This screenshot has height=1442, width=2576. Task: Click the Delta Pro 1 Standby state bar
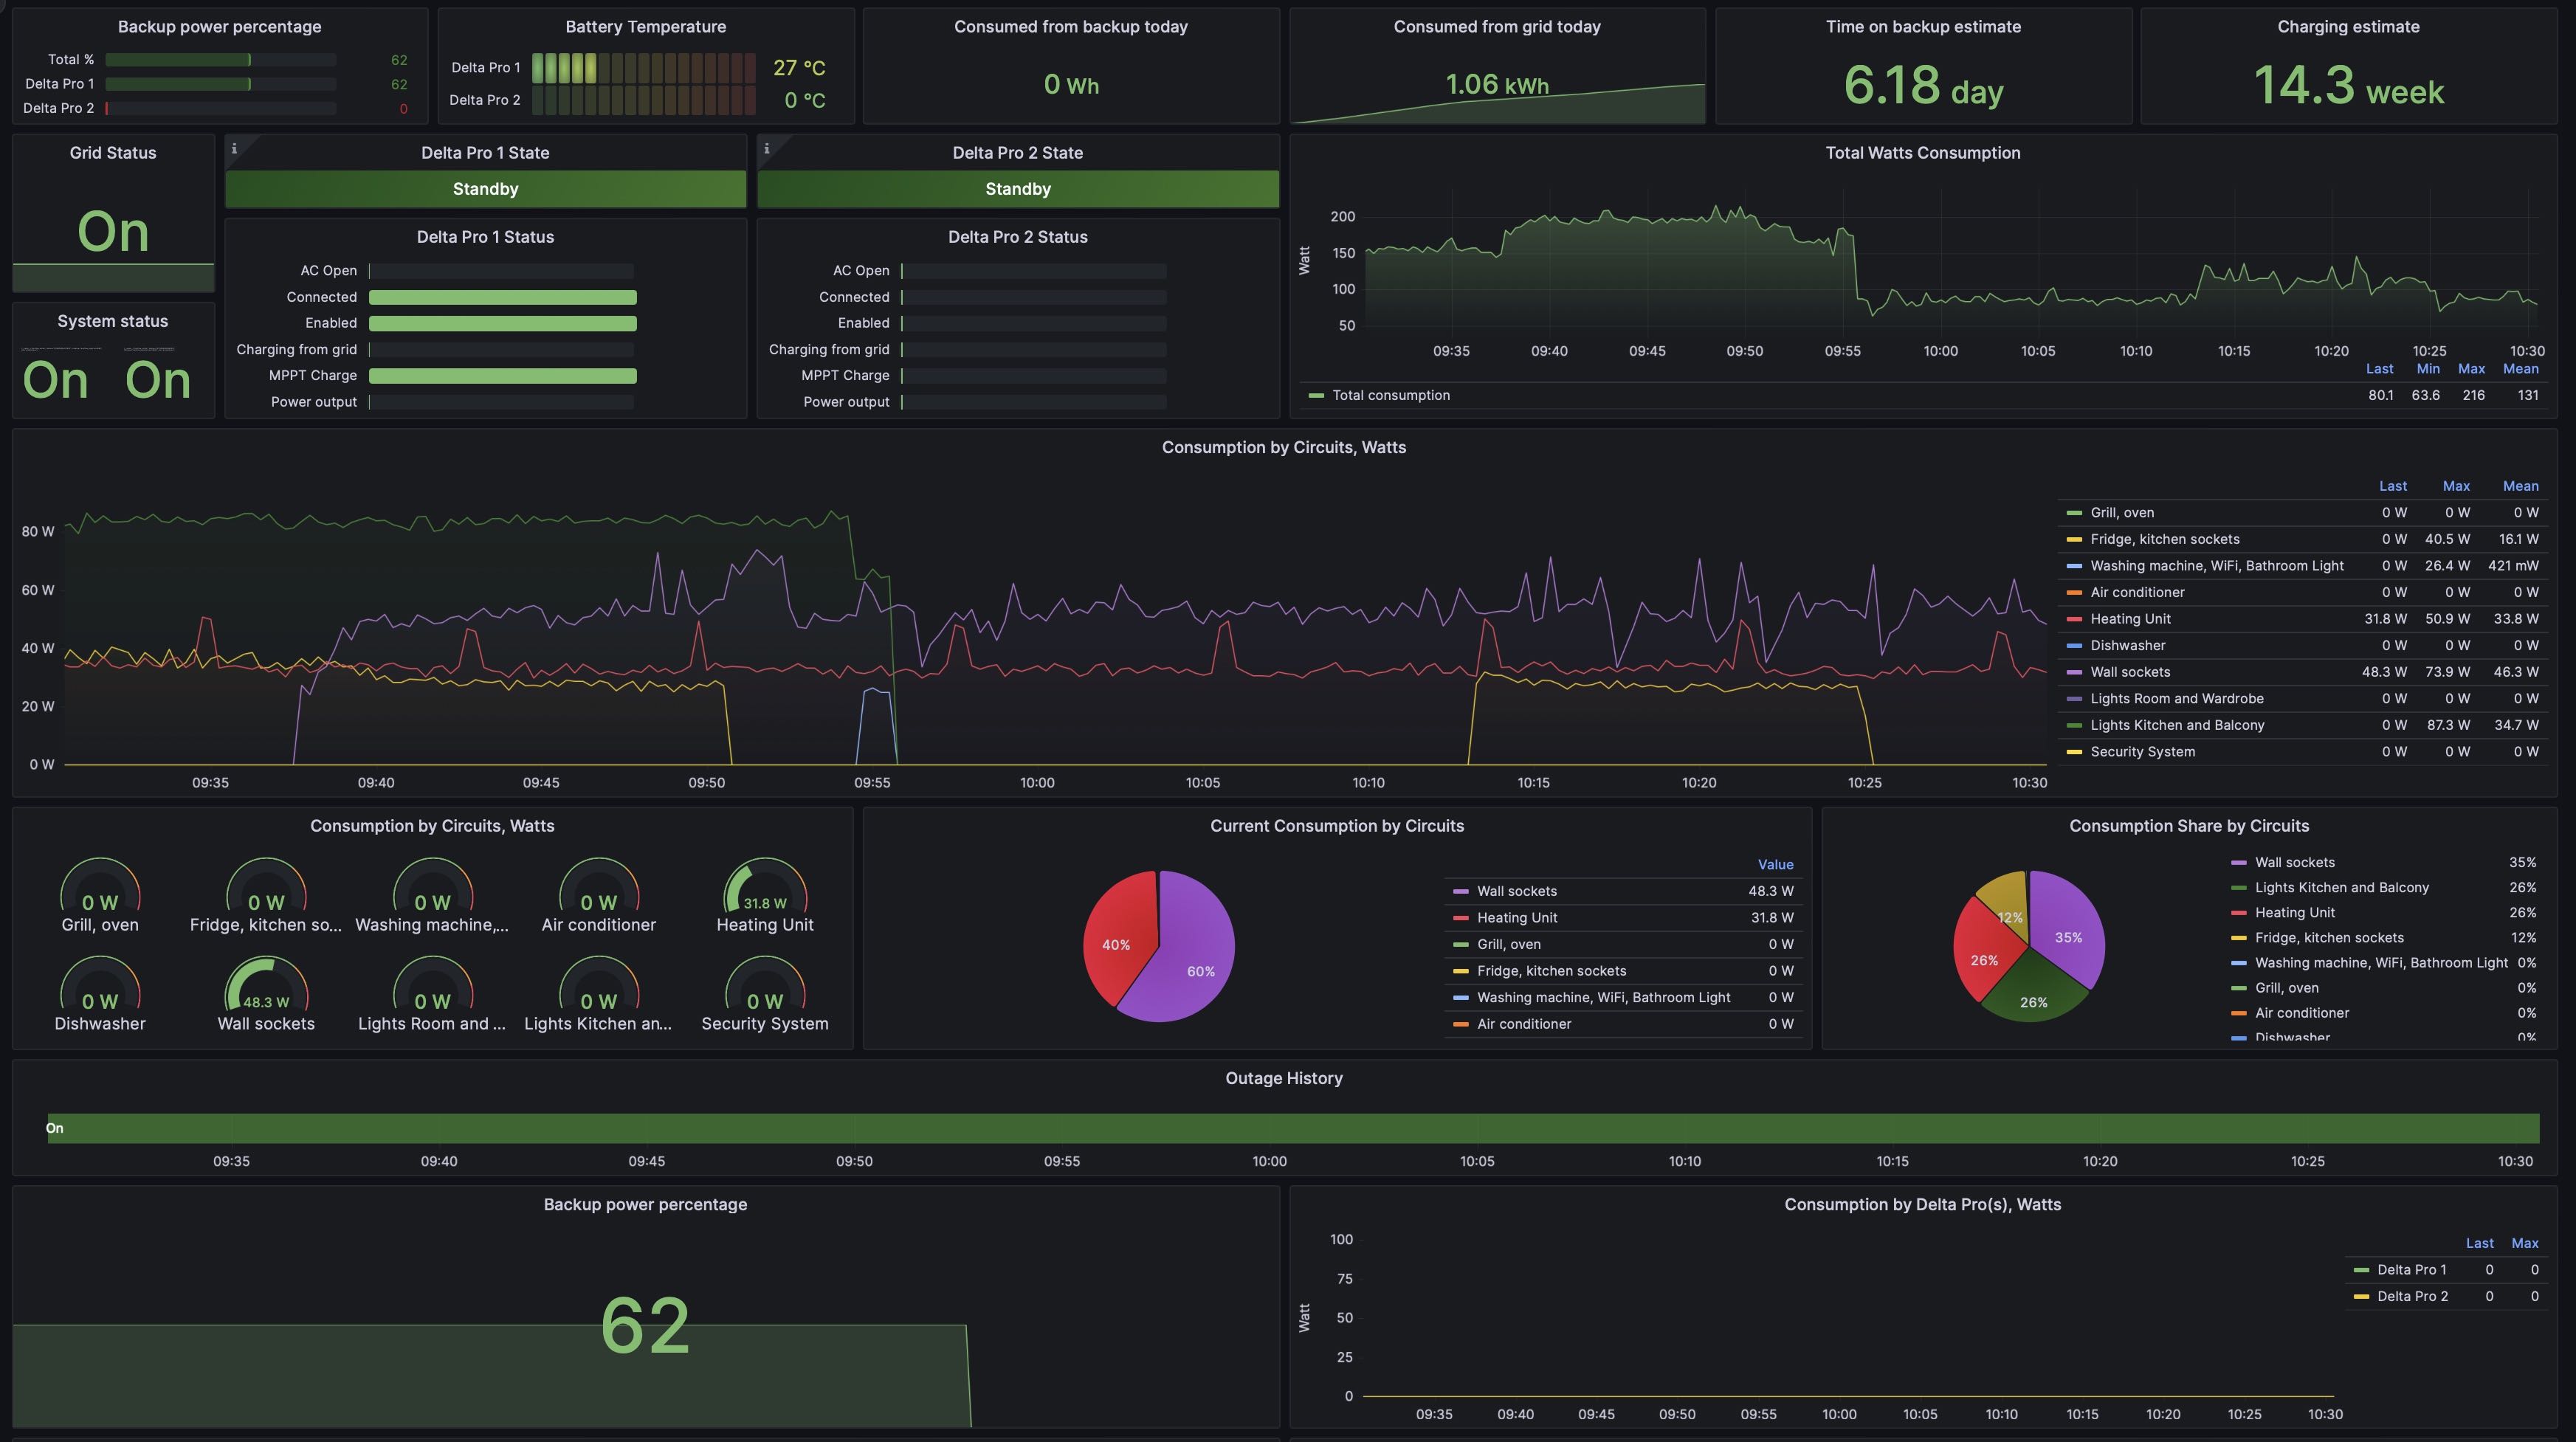(485, 189)
